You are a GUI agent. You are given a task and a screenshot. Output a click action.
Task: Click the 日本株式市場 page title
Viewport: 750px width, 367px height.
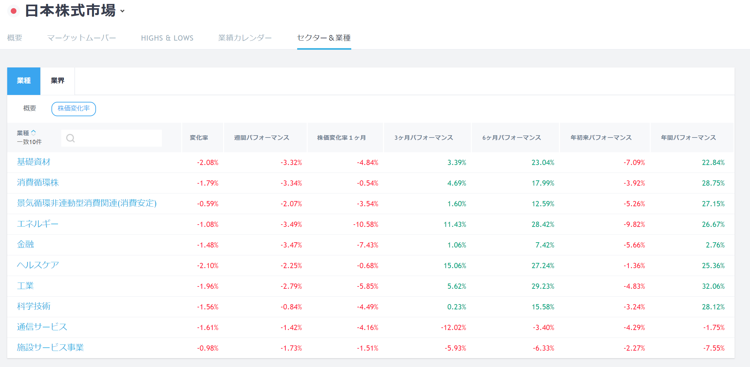click(x=70, y=11)
